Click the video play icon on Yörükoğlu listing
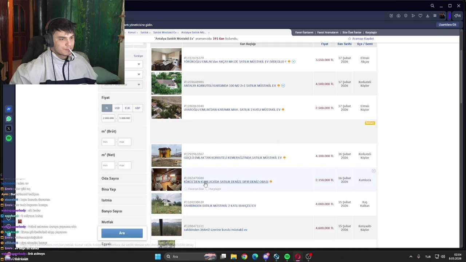The width and height of the screenshot is (466, 262). [x=293, y=61]
